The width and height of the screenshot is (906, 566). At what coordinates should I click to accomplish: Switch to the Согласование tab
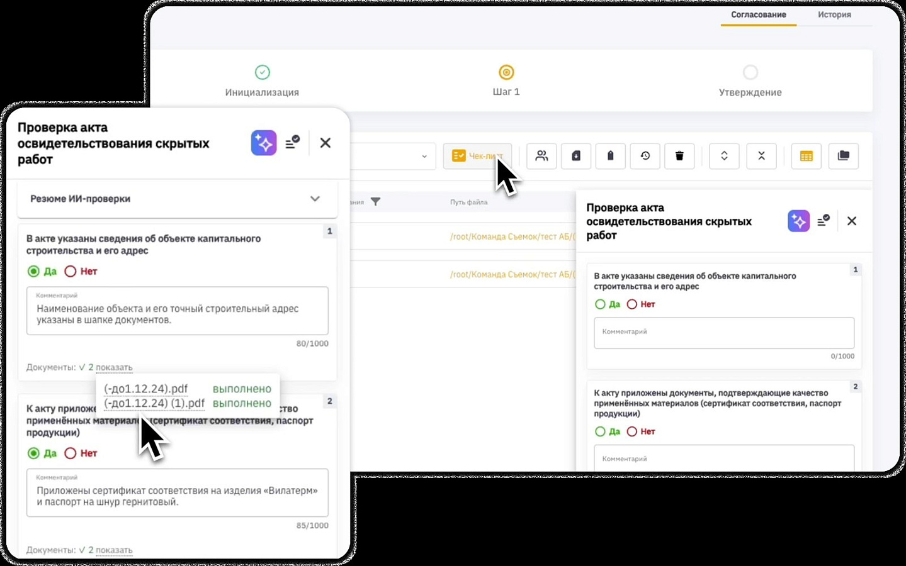758,14
